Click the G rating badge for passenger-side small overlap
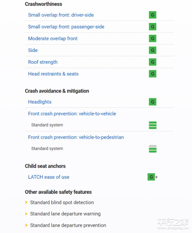 (153, 27)
